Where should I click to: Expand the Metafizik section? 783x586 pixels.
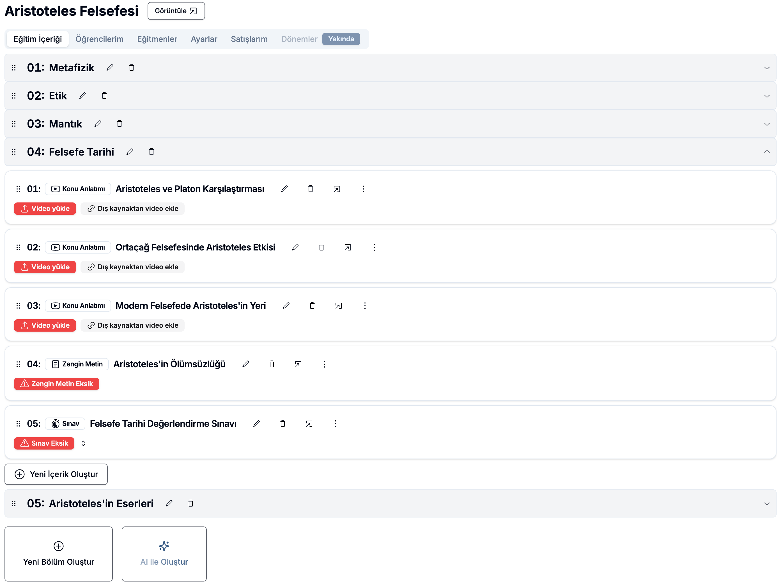tap(767, 68)
